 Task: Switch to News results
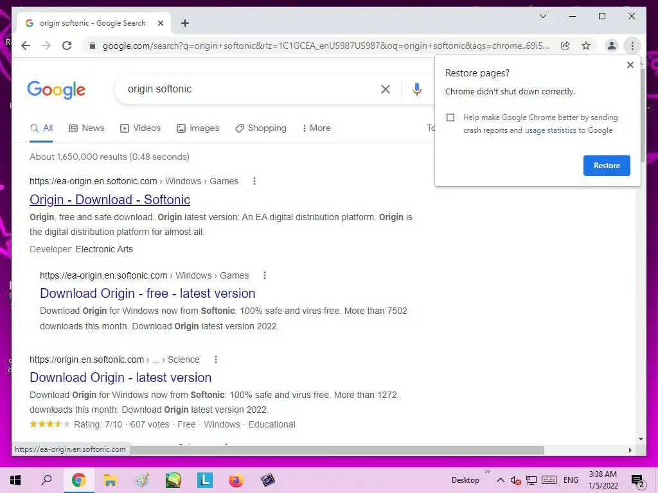pyautogui.click(x=87, y=128)
